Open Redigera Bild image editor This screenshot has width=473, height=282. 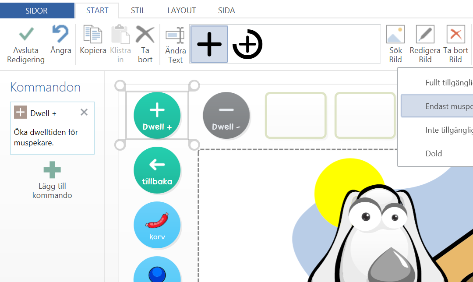425,45
